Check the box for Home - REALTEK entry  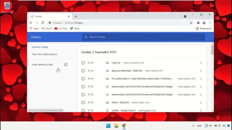pos(83,103)
